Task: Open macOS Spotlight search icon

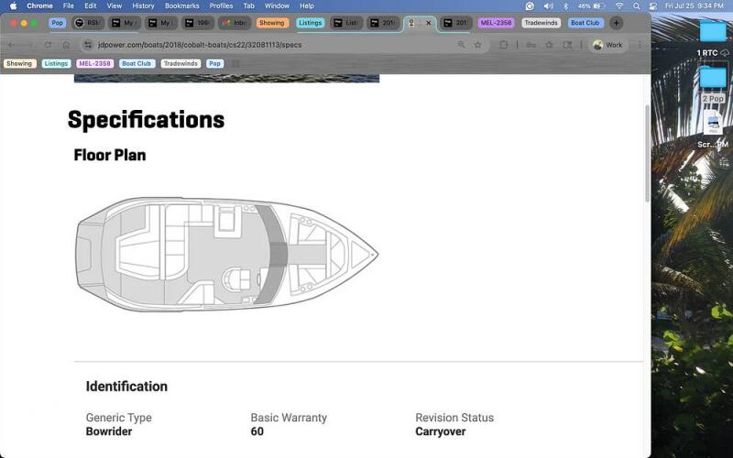Action: pos(636,6)
